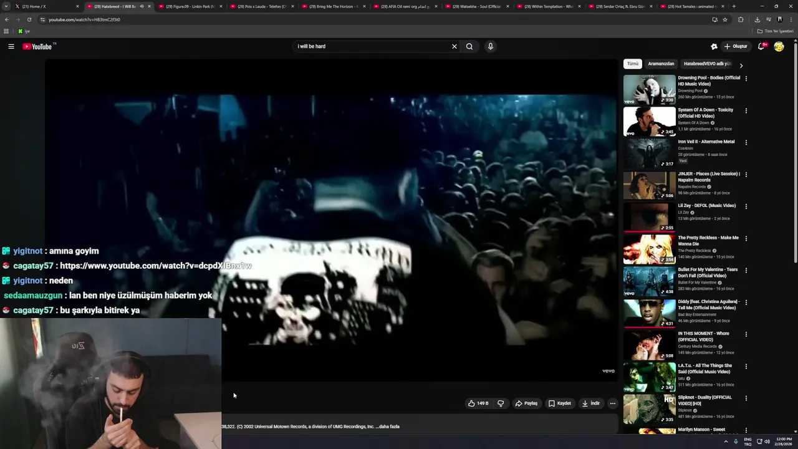This screenshot has height=449, width=798.
Task: Open options menu for JINJER - Pisces
Action: pyautogui.click(x=746, y=175)
